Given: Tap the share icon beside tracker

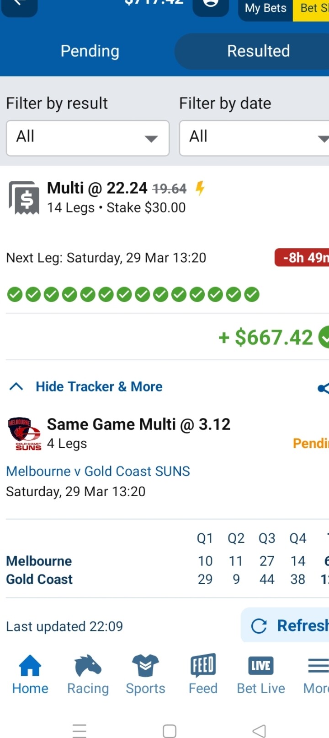Looking at the screenshot, I should pos(323,388).
